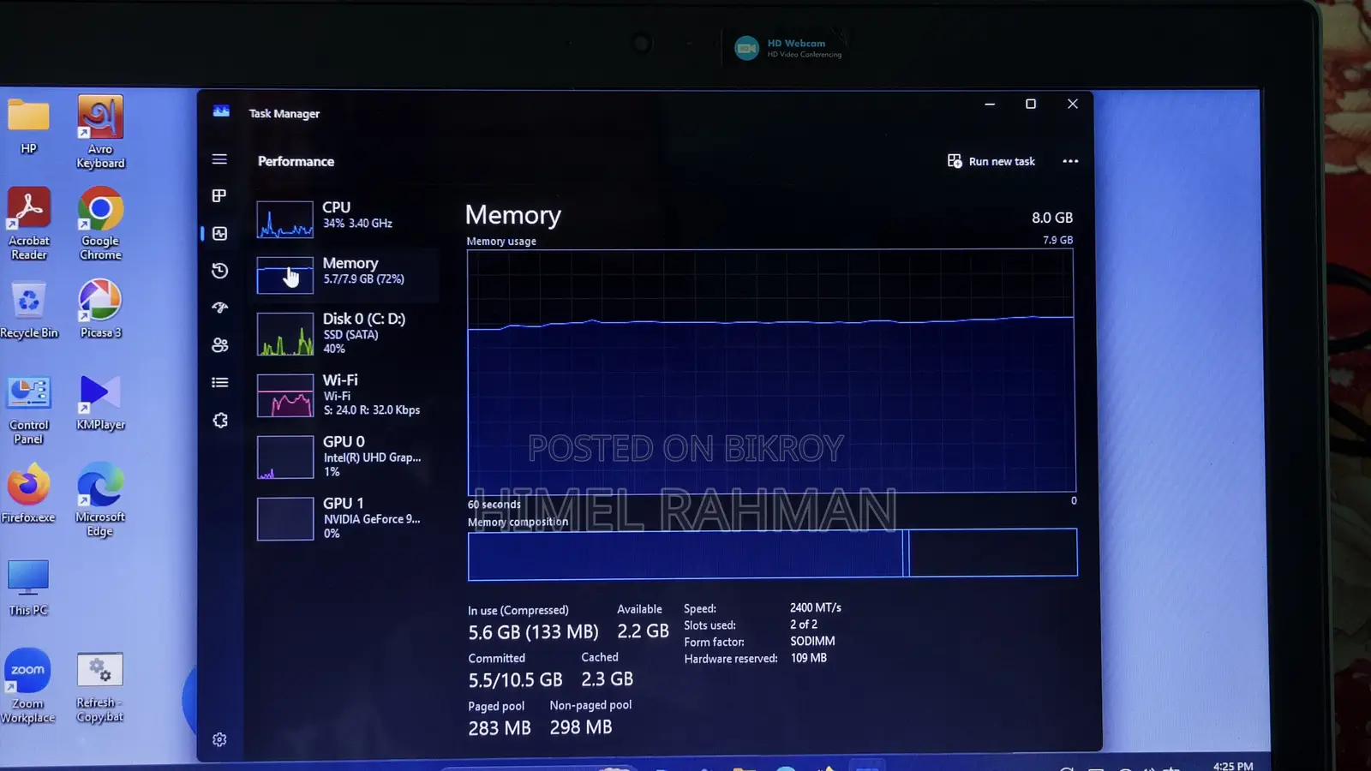Select the Performance page sidebar icon

tap(219, 233)
